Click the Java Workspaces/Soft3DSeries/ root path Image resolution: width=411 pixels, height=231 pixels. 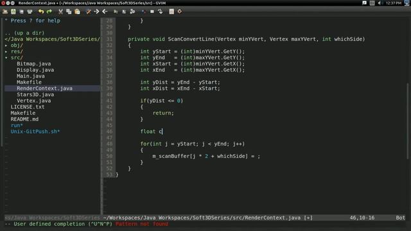[53, 39]
